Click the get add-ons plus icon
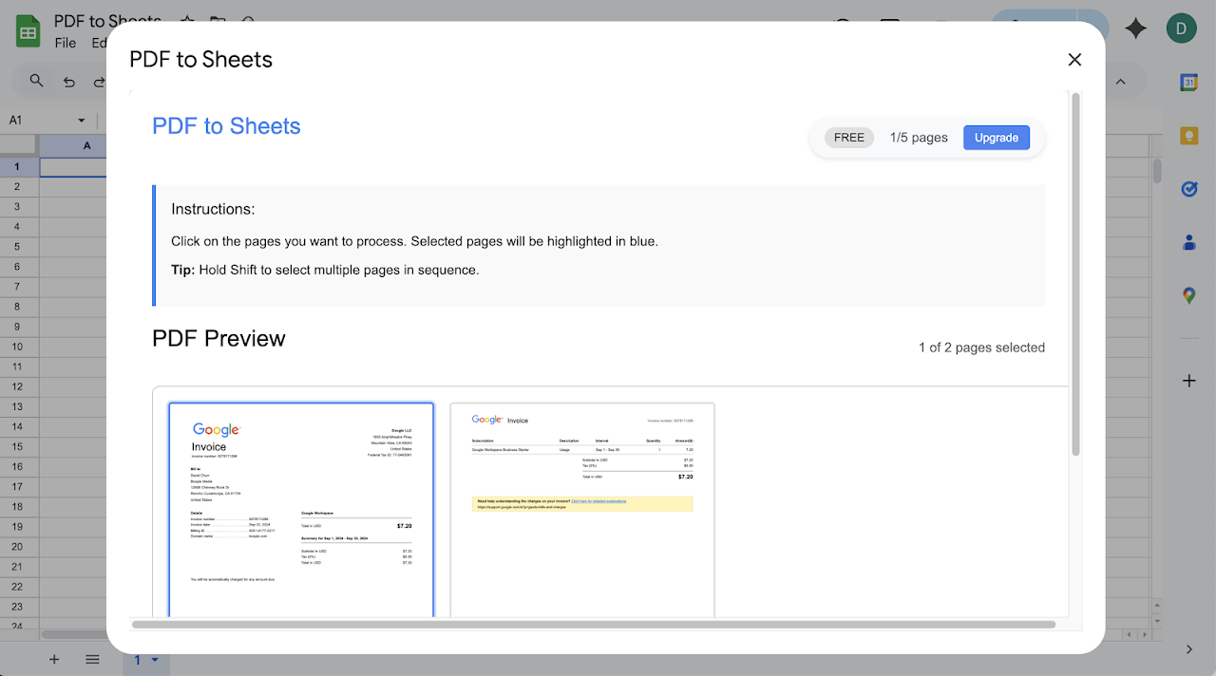The width and height of the screenshot is (1216, 676). tap(1188, 381)
